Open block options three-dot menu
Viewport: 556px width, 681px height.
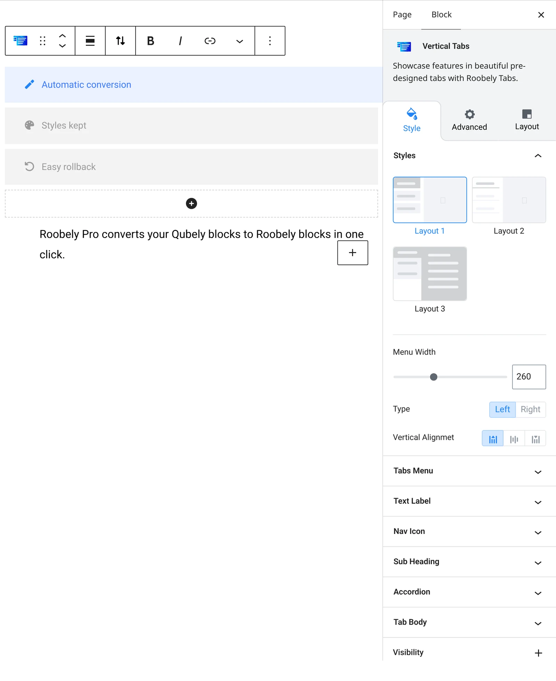pos(270,41)
